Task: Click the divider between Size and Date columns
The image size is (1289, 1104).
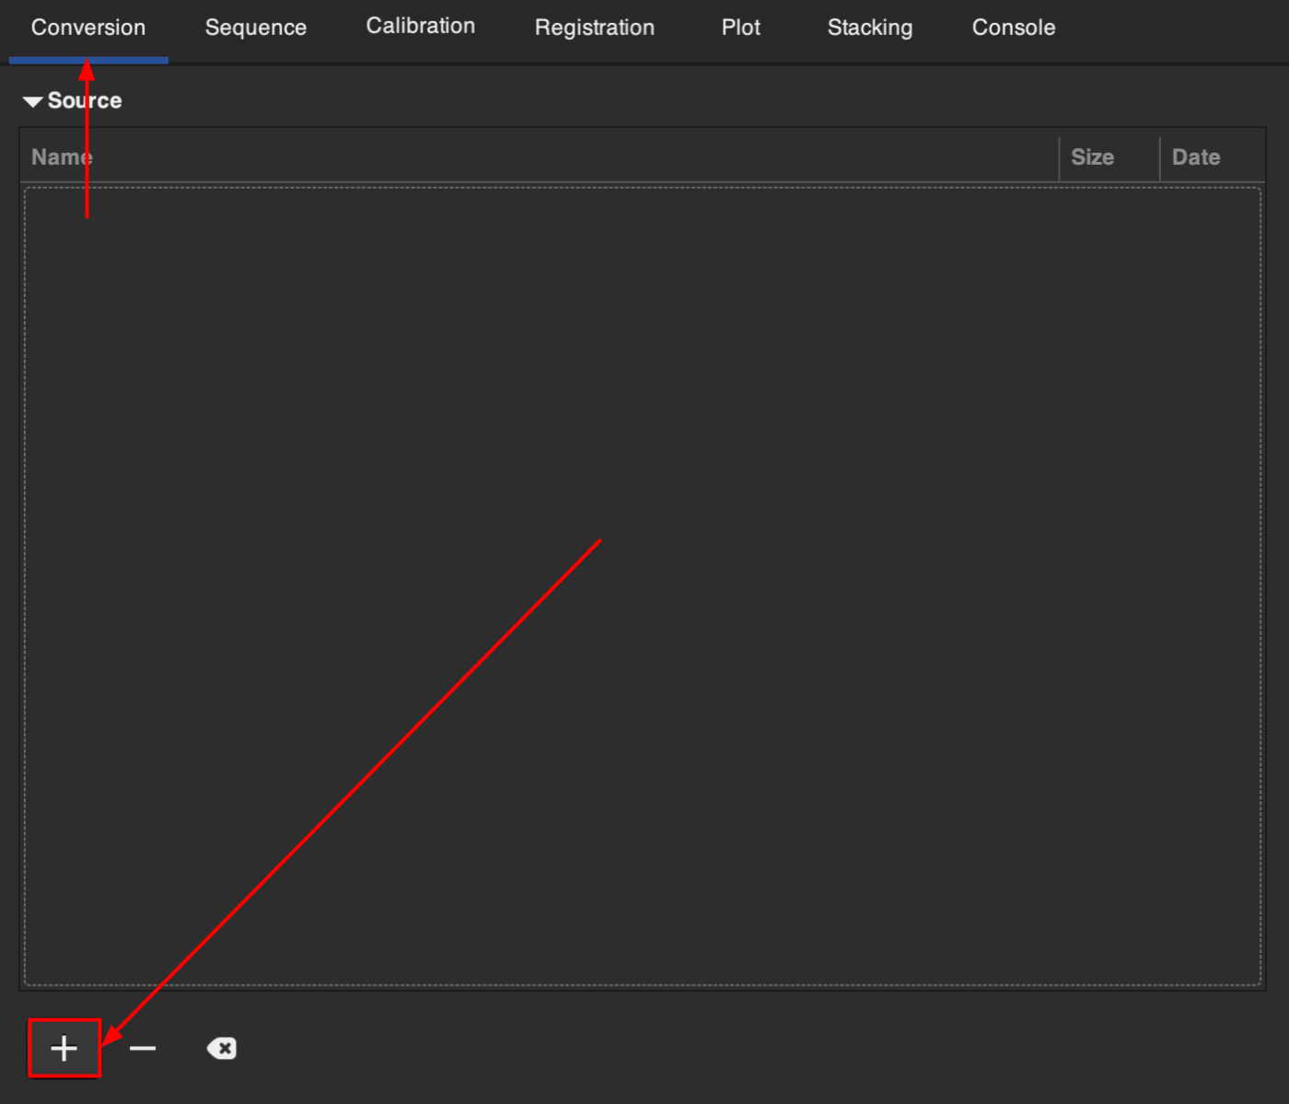Action: [1159, 158]
